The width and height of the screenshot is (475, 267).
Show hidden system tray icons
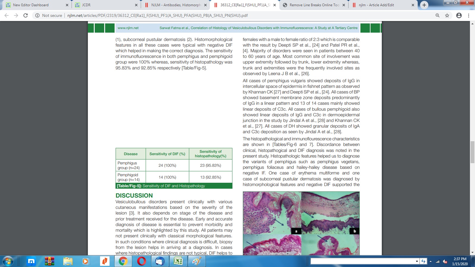click(430, 261)
